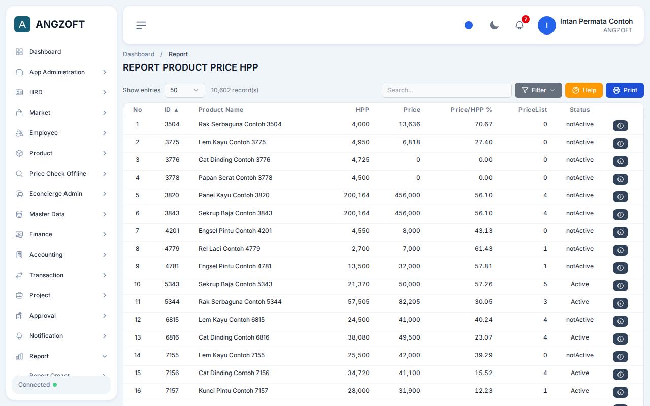This screenshot has height=406, width=650.
Task: Click the Product box icon
Action: 19,153
